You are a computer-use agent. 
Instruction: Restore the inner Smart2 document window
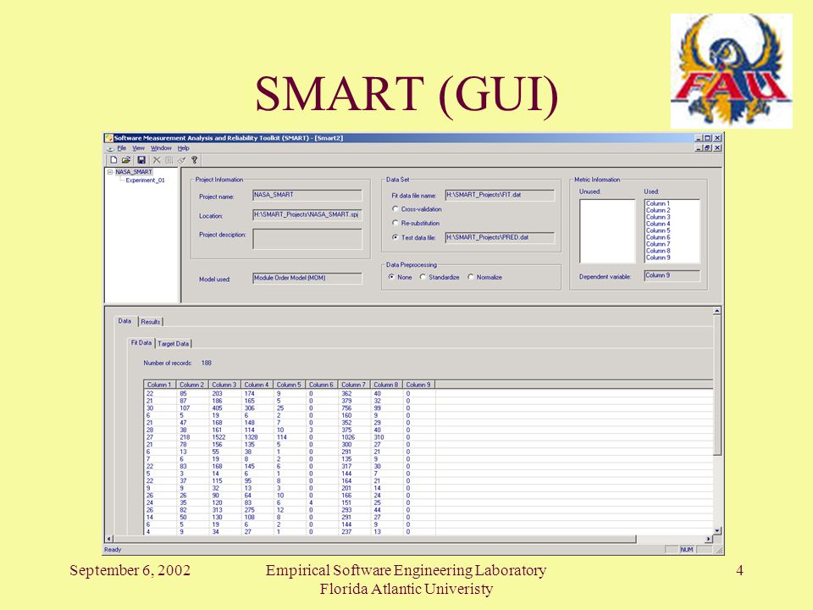[707, 147]
